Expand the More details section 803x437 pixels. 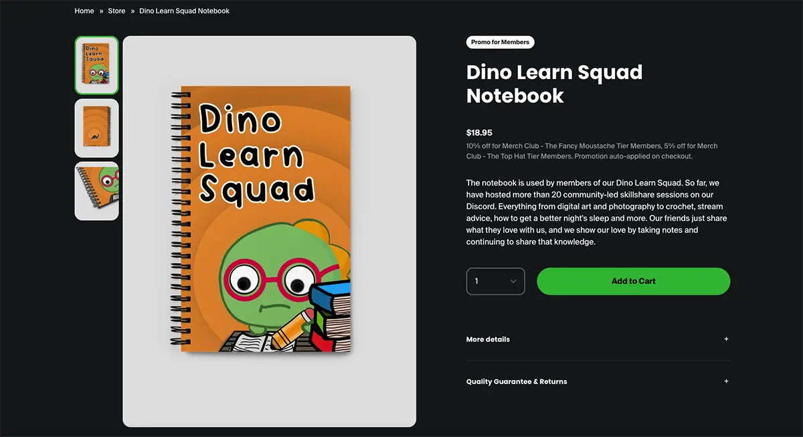coord(488,339)
